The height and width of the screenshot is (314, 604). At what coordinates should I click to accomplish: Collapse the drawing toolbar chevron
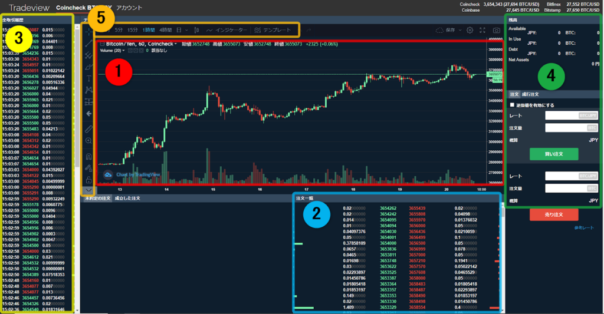point(88,190)
